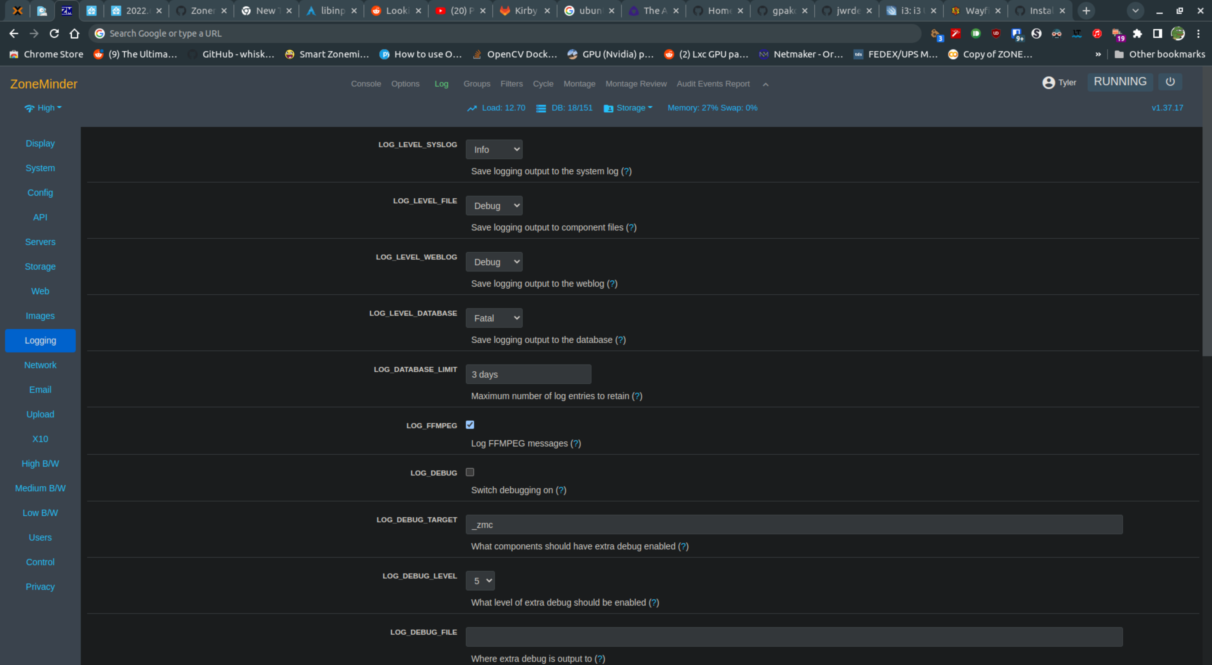Image resolution: width=1212 pixels, height=665 pixels.
Task: Click the Load graph icon
Action: click(x=472, y=108)
